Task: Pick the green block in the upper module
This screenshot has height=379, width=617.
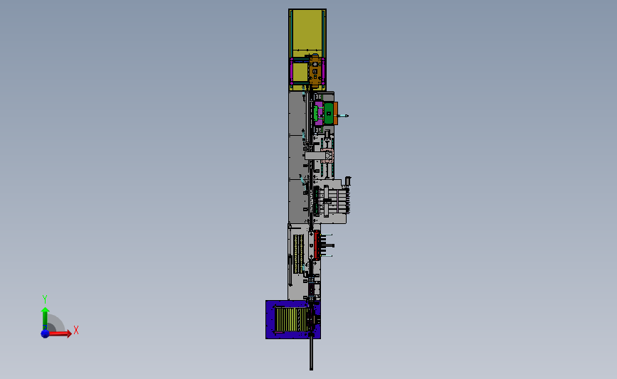Action: (x=329, y=113)
